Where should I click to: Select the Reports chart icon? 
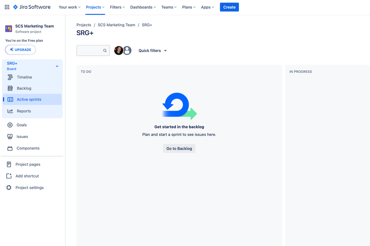(x=10, y=111)
